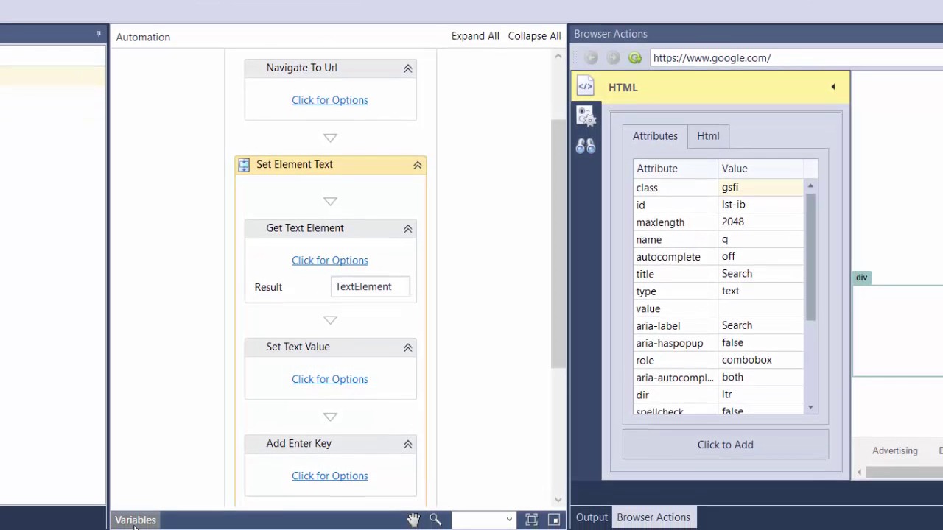Collapse the HTML panel with arrow
The height and width of the screenshot is (530, 943).
pyautogui.click(x=833, y=87)
